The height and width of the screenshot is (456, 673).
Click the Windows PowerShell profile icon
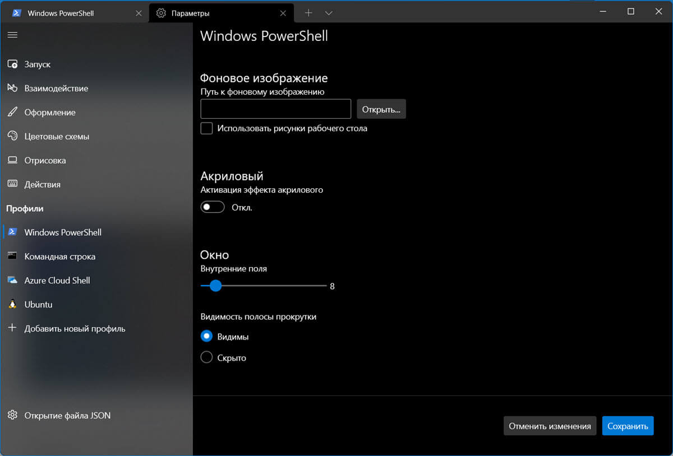point(12,232)
